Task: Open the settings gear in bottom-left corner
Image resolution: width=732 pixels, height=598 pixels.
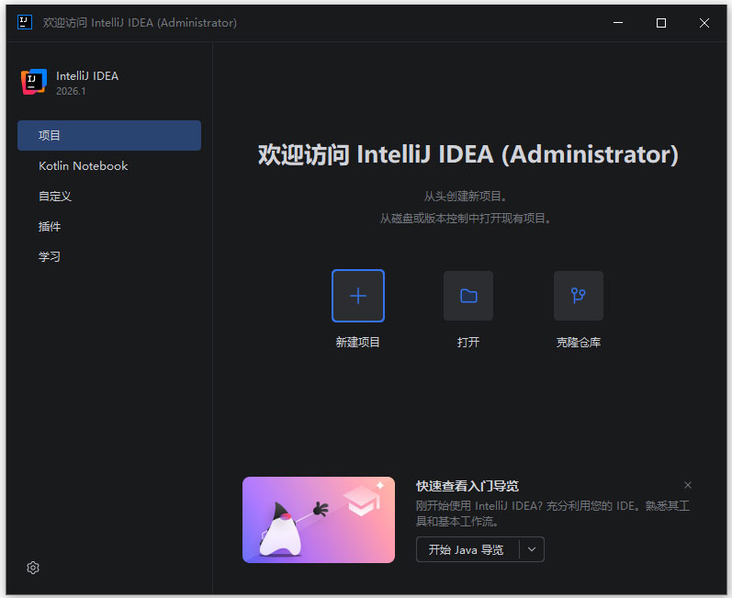Action: (x=33, y=568)
